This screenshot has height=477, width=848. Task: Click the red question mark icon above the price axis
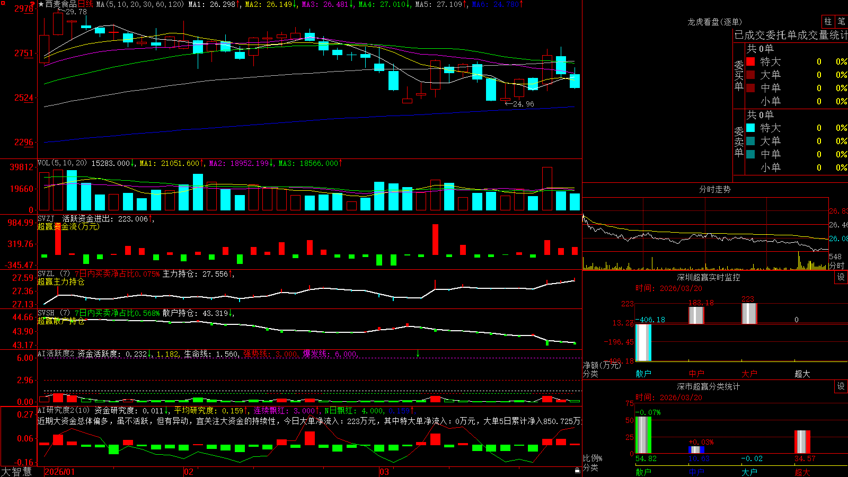click(32, 4)
